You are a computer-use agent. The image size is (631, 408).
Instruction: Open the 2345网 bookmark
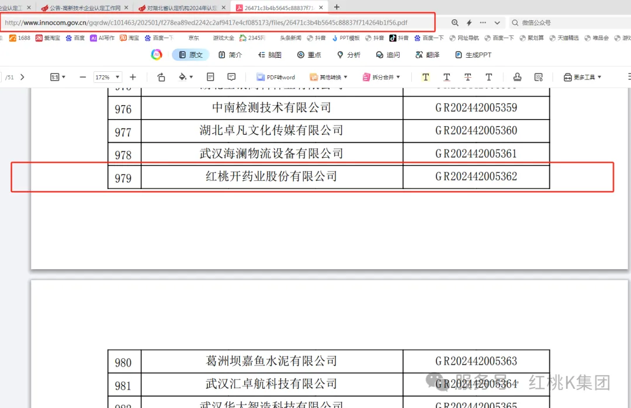coord(252,38)
